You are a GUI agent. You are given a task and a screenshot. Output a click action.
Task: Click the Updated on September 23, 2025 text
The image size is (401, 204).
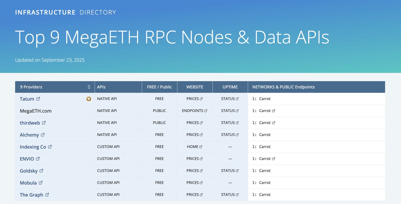click(50, 60)
